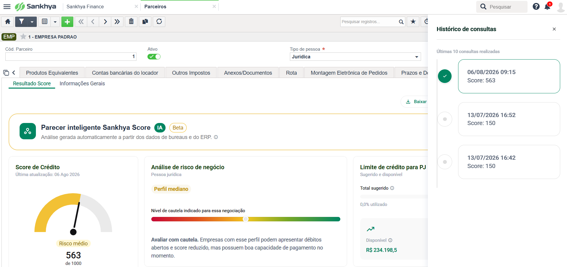Image resolution: width=567 pixels, height=267 pixels.
Task: Click the Sankhya logo
Action: click(x=35, y=7)
